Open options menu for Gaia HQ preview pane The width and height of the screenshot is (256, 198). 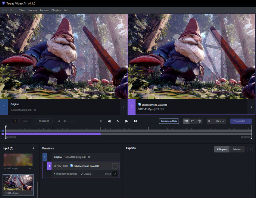[251, 107]
